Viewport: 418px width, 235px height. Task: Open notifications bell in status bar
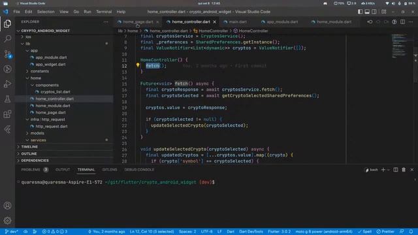[411, 232]
